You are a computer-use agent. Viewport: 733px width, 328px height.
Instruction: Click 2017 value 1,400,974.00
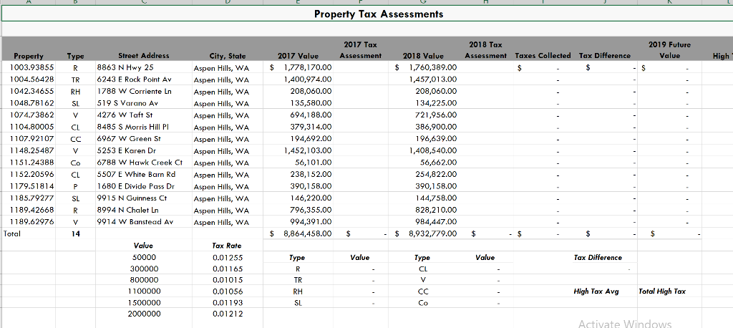[x=308, y=79]
